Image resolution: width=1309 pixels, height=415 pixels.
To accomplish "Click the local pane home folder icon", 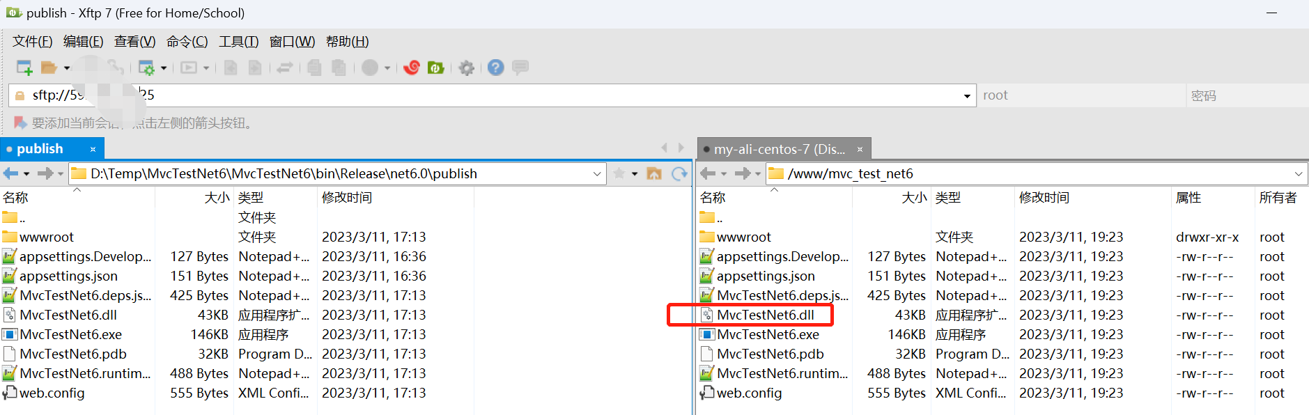I will tap(654, 173).
